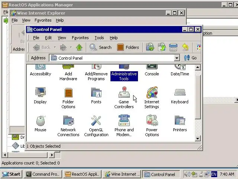
Task: Open Date/Time settings
Action: point(180,71)
